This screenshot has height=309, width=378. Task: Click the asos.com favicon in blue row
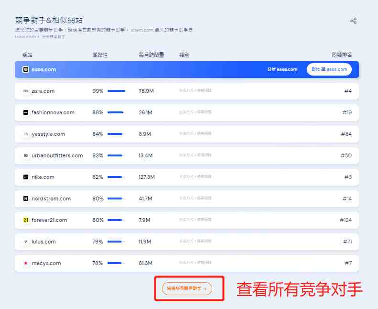26,69
